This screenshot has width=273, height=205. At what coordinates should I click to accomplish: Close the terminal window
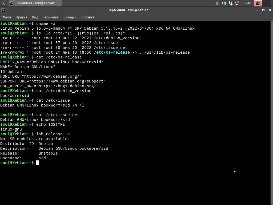pyautogui.click(x=270, y=10)
